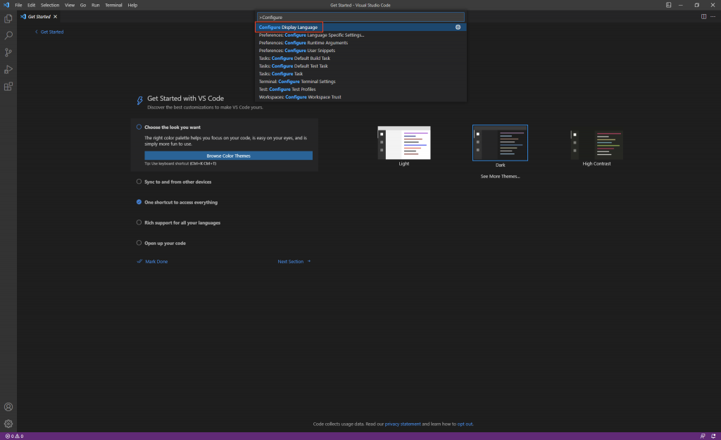
Task: Open the Terminal menu
Action: [x=113, y=5]
